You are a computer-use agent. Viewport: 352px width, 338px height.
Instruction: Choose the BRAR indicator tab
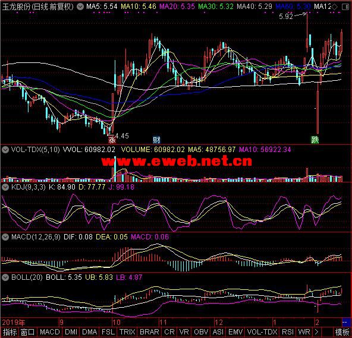[149, 332]
